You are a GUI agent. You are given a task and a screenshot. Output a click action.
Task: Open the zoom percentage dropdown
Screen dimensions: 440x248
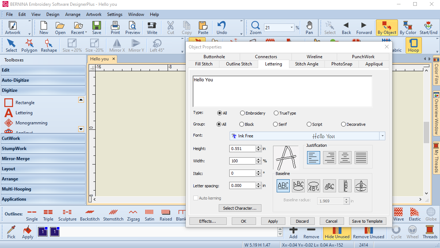(292, 27)
